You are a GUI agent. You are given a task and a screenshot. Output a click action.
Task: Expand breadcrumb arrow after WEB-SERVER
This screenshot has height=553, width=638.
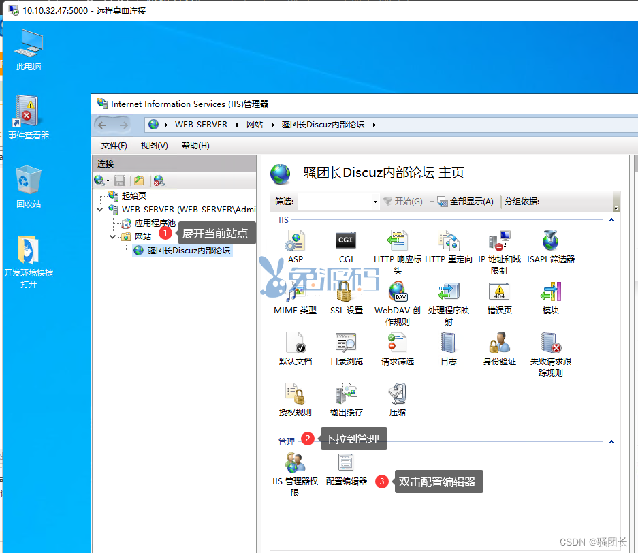pyautogui.click(x=237, y=125)
